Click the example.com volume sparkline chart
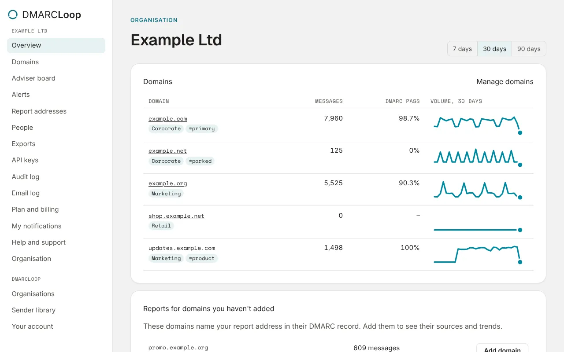 point(478,125)
